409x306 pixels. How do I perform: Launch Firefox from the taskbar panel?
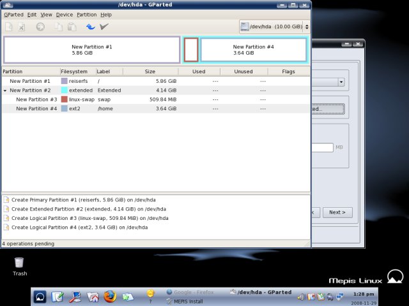(110, 296)
